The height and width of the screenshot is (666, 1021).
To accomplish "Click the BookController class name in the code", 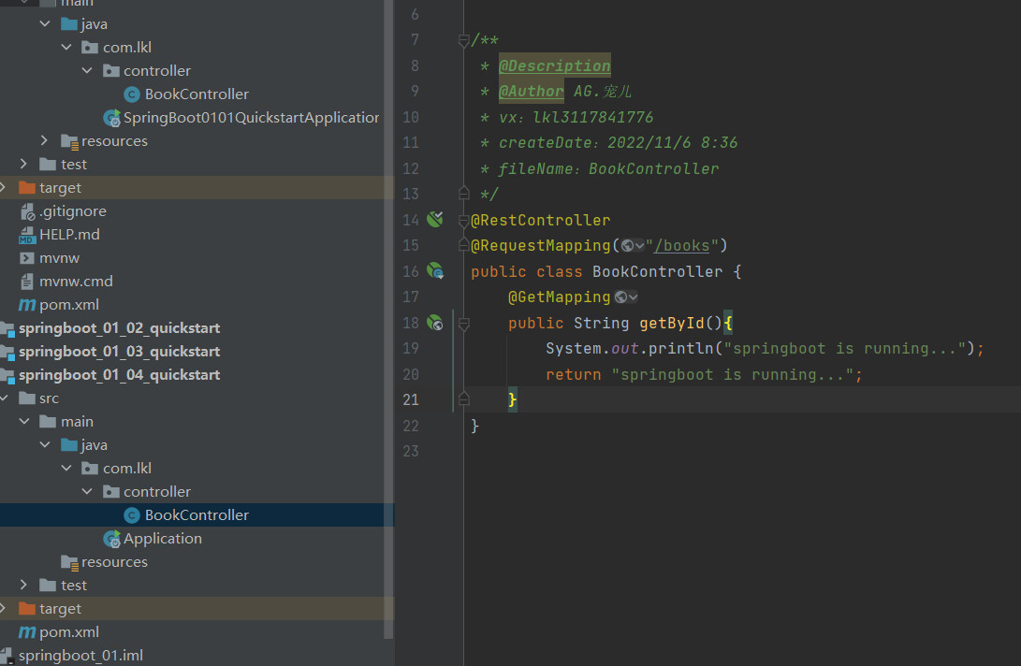I will tap(658, 271).
